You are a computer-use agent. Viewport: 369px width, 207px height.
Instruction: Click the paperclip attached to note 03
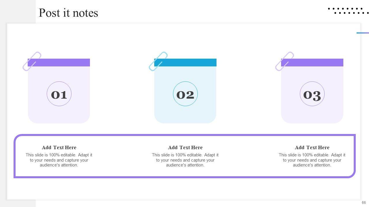pyautogui.click(x=285, y=61)
